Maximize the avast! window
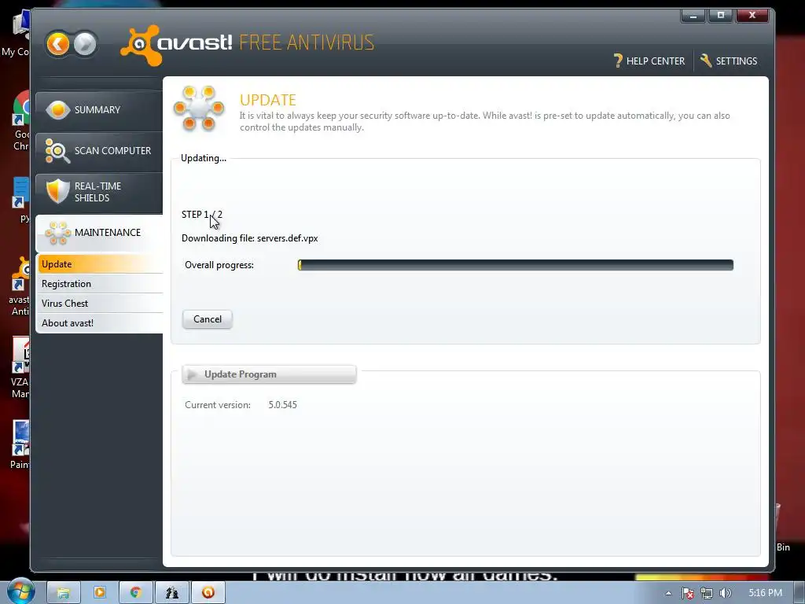Viewport: 805px width, 604px height. [x=721, y=16]
